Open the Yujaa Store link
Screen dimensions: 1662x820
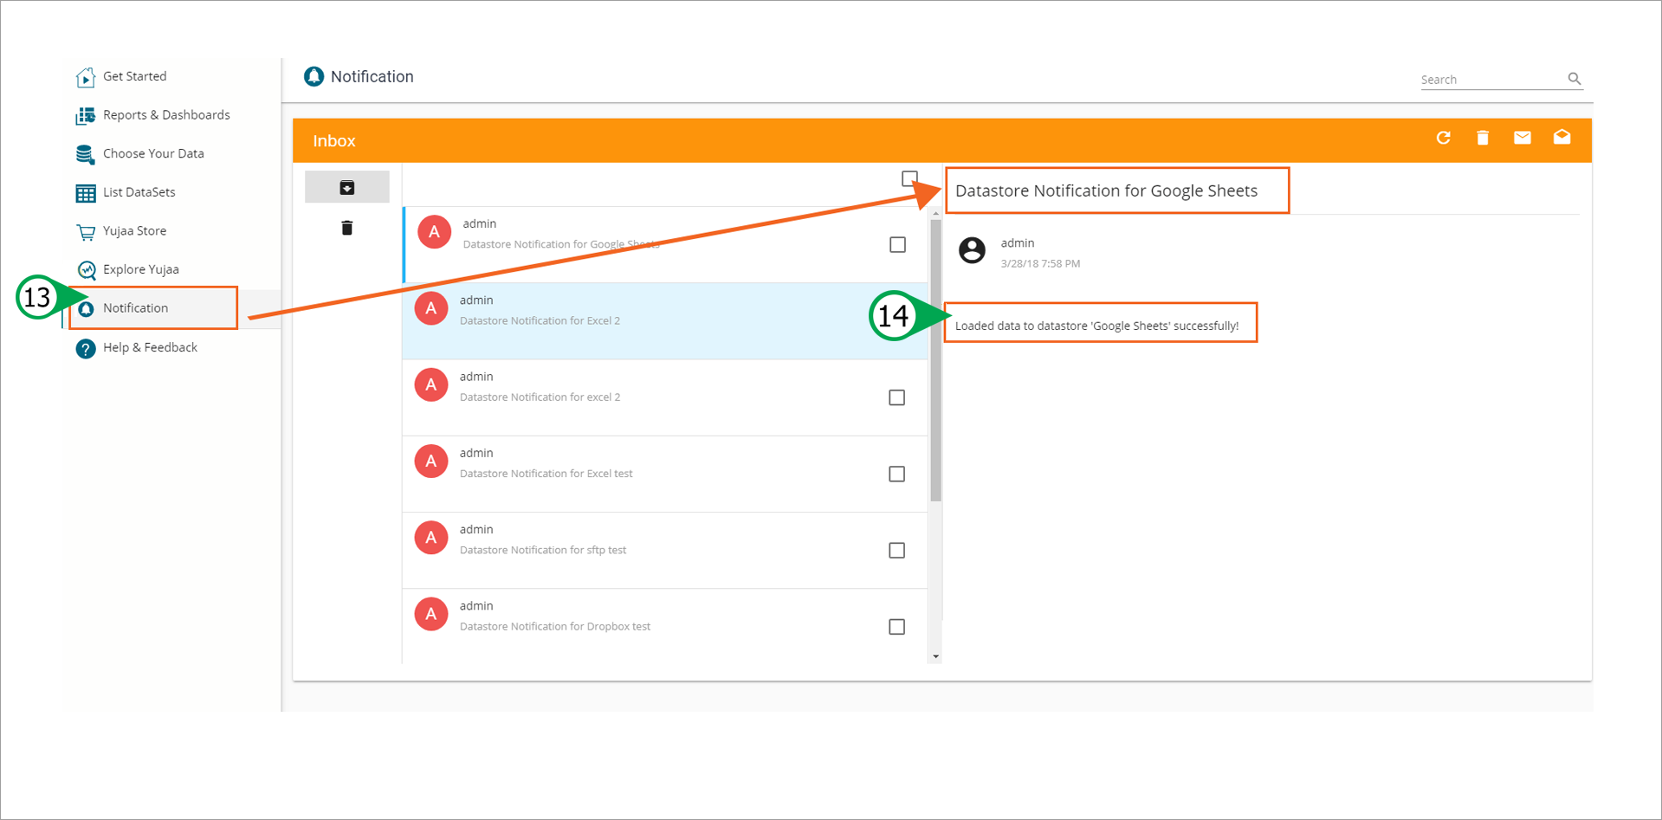pos(134,231)
